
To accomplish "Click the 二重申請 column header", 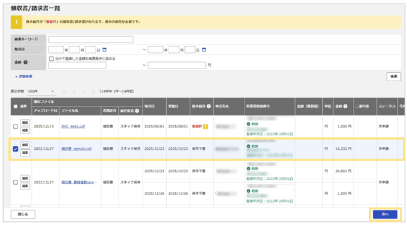I will [365, 106].
